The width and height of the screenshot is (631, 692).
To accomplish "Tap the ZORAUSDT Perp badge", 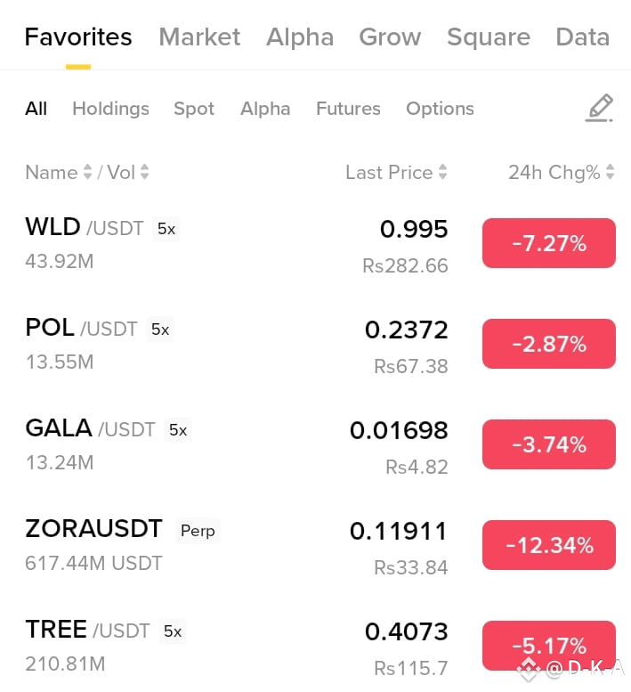I will (x=198, y=531).
